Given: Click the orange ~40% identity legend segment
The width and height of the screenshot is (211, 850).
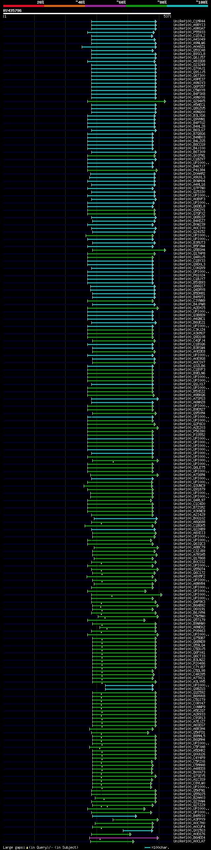Looking at the screenshot, I should tap(64, 6).
